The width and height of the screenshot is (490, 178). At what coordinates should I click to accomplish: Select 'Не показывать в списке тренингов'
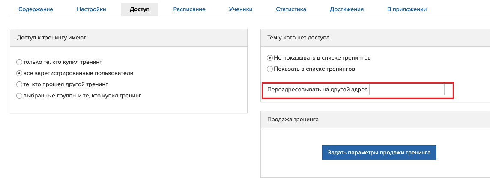270,58
